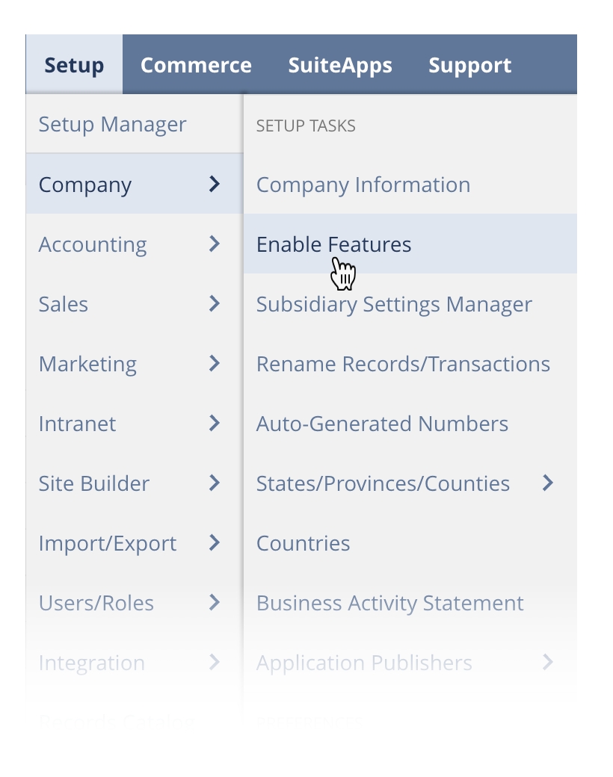Open Setup Manager

pos(112,124)
